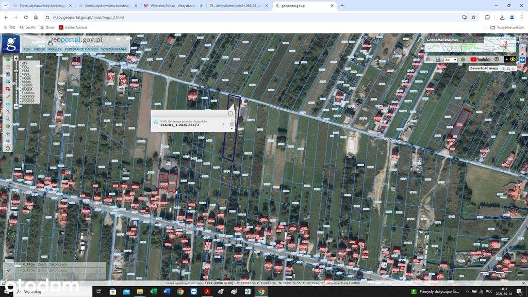Switch to the Wirtualna Polska browser tab
528x297 pixels.
click(173, 6)
